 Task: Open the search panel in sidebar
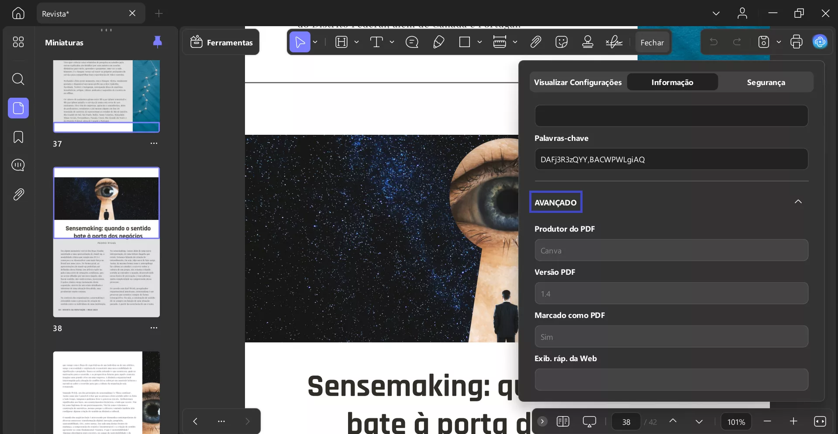18,79
